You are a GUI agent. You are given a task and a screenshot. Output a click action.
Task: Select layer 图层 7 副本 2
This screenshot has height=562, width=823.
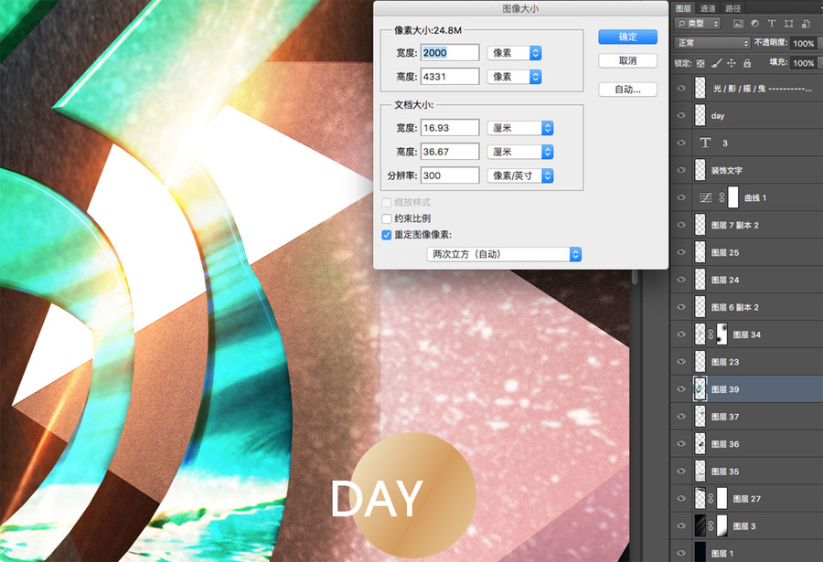pyautogui.click(x=747, y=225)
